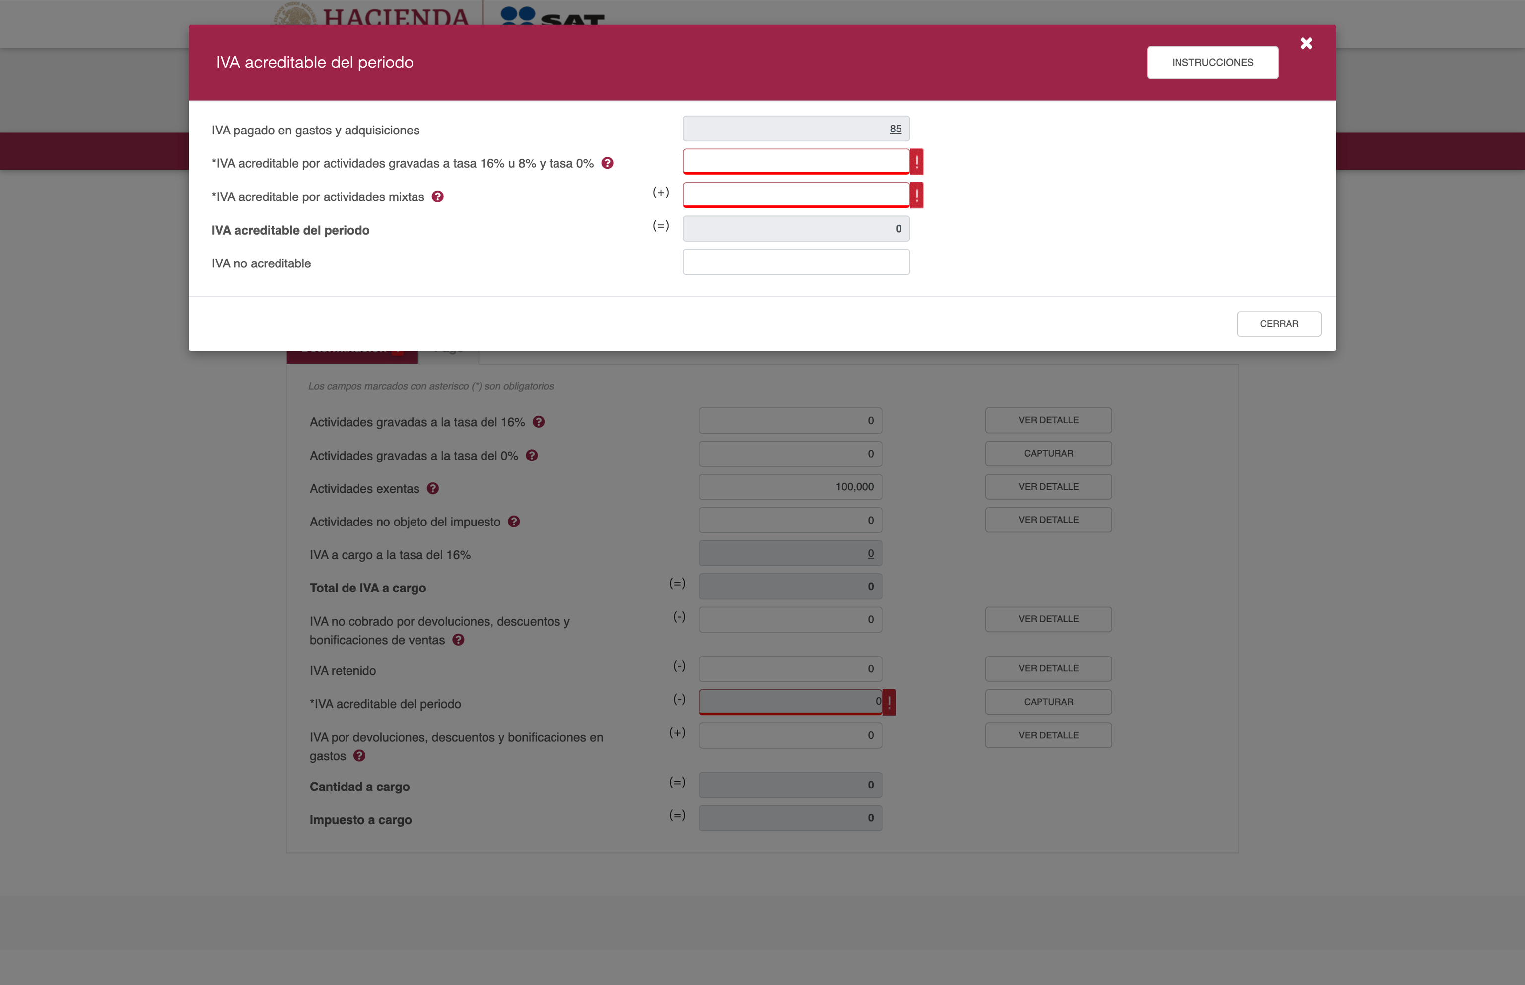
Task: Click CAPTURAR for IVA acreditable del periodo
Action: [1048, 702]
